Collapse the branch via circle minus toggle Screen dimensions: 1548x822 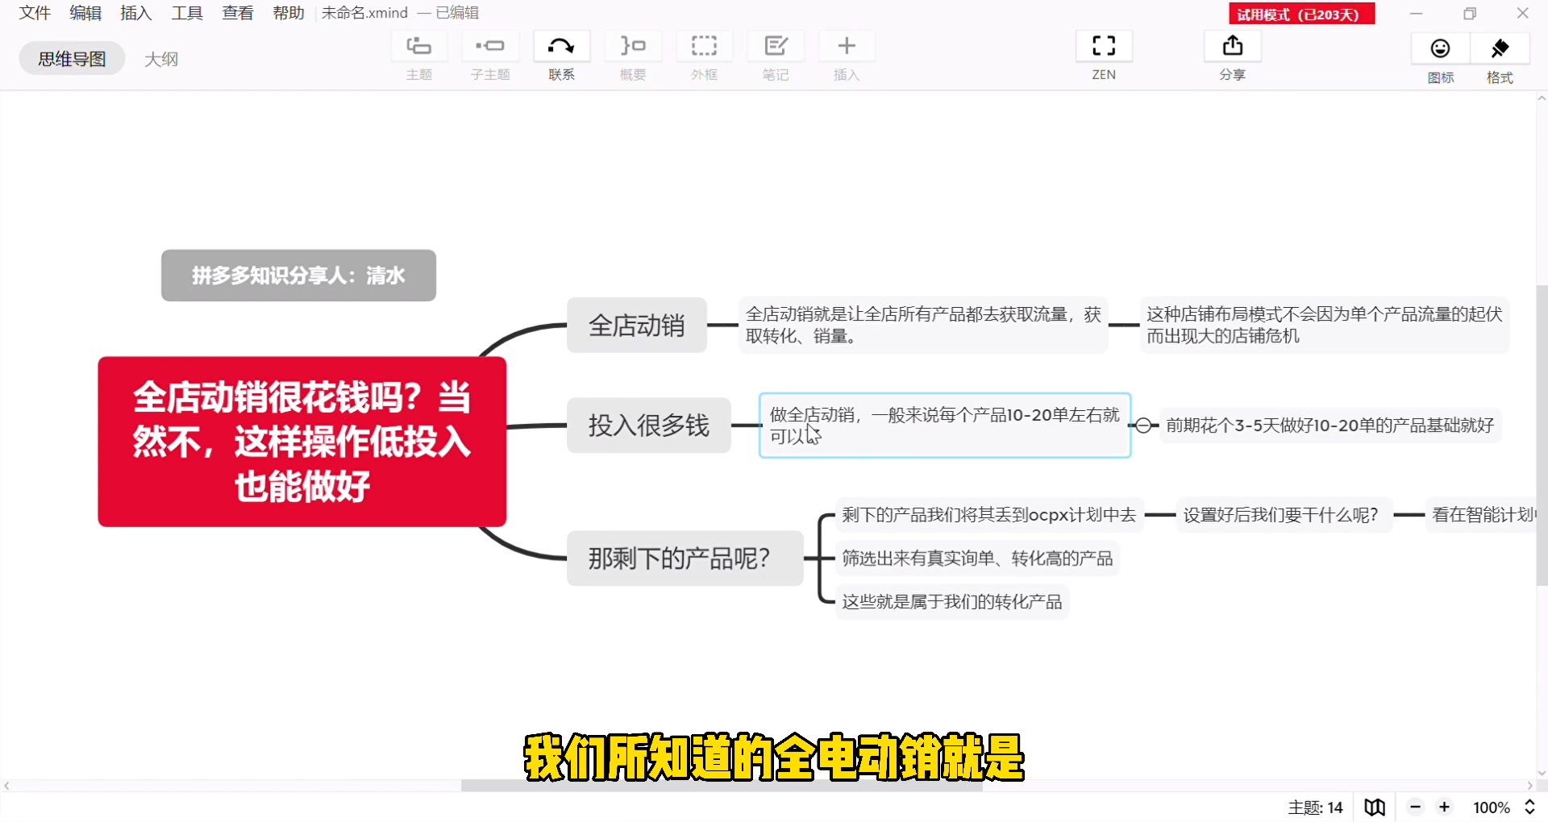click(1143, 426)
